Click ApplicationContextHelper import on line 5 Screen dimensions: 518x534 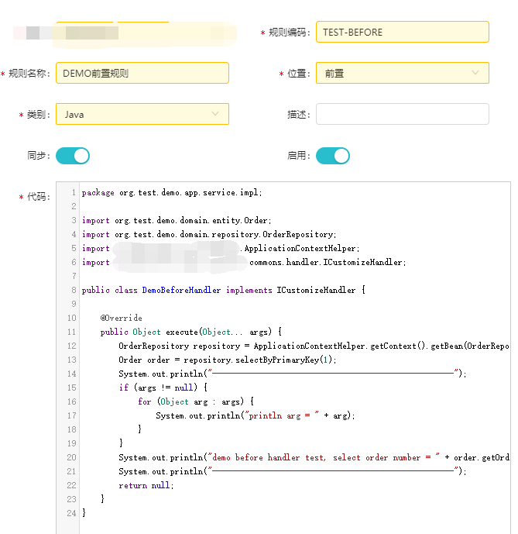(x=221, y=249)
